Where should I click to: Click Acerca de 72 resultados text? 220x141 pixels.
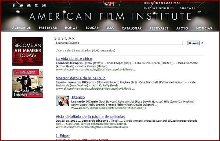pyautogui.click(x=86, y=51)
